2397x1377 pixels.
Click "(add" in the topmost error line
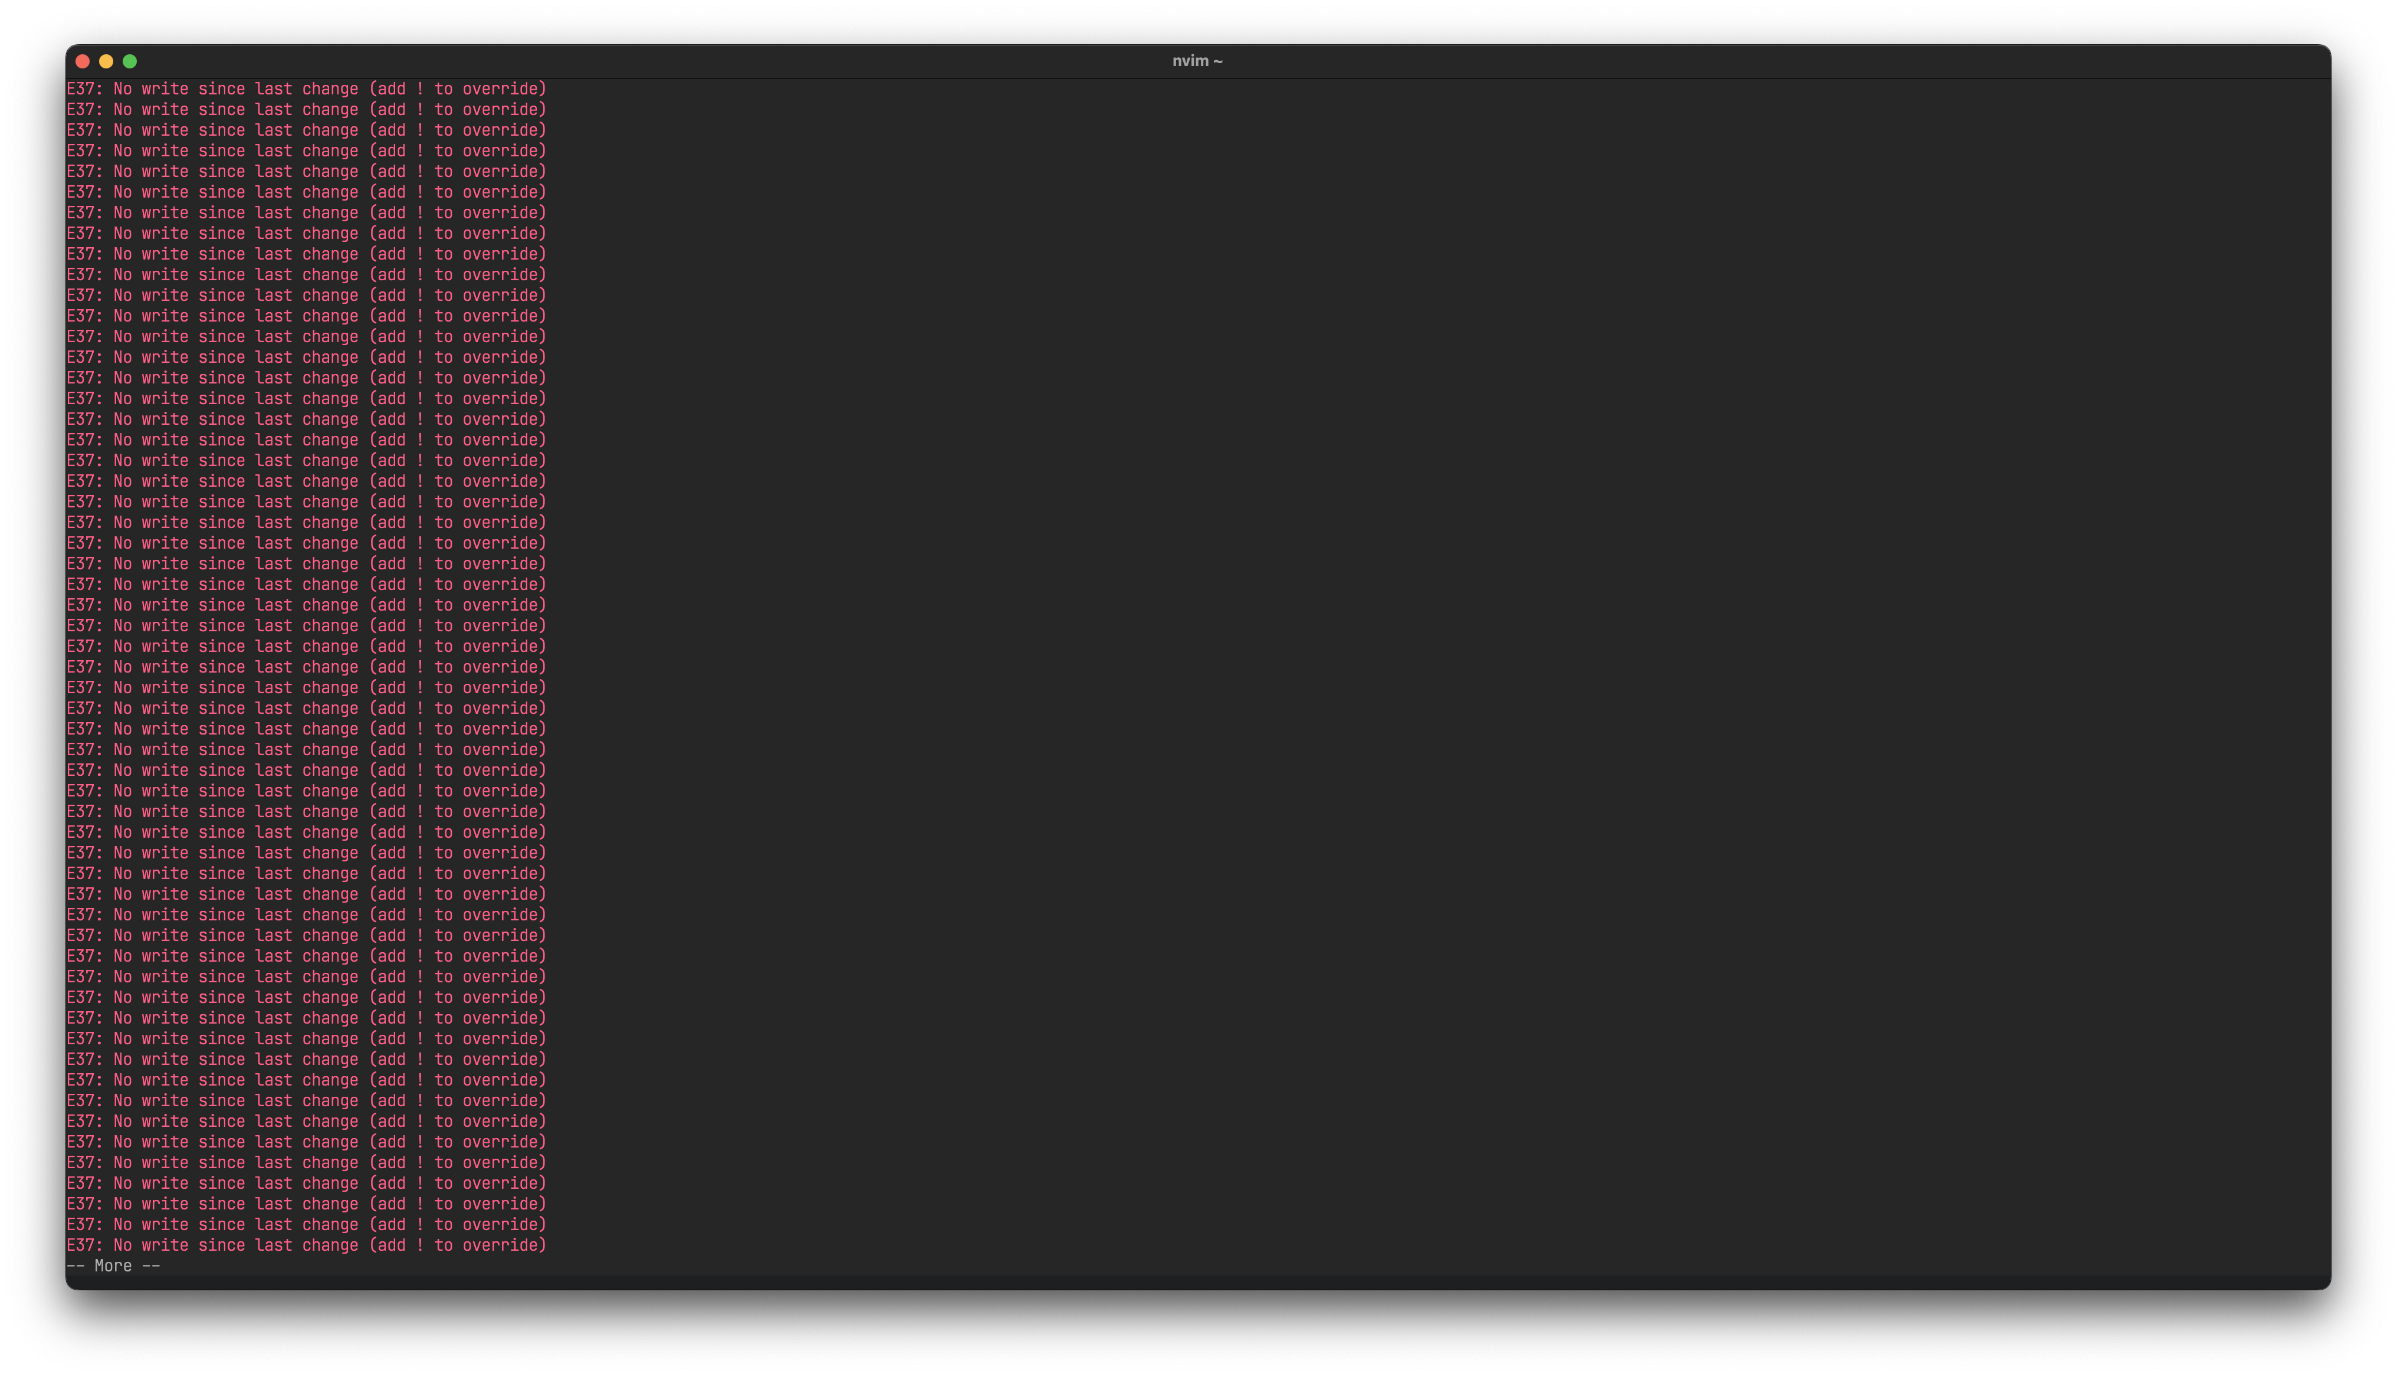pos(388,89)
